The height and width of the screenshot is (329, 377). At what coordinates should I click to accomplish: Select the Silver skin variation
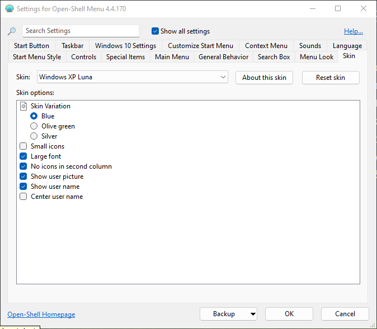click(x=34, y=136)
